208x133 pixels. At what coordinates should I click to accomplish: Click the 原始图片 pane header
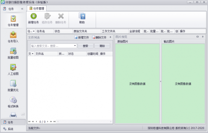(137, 41)
